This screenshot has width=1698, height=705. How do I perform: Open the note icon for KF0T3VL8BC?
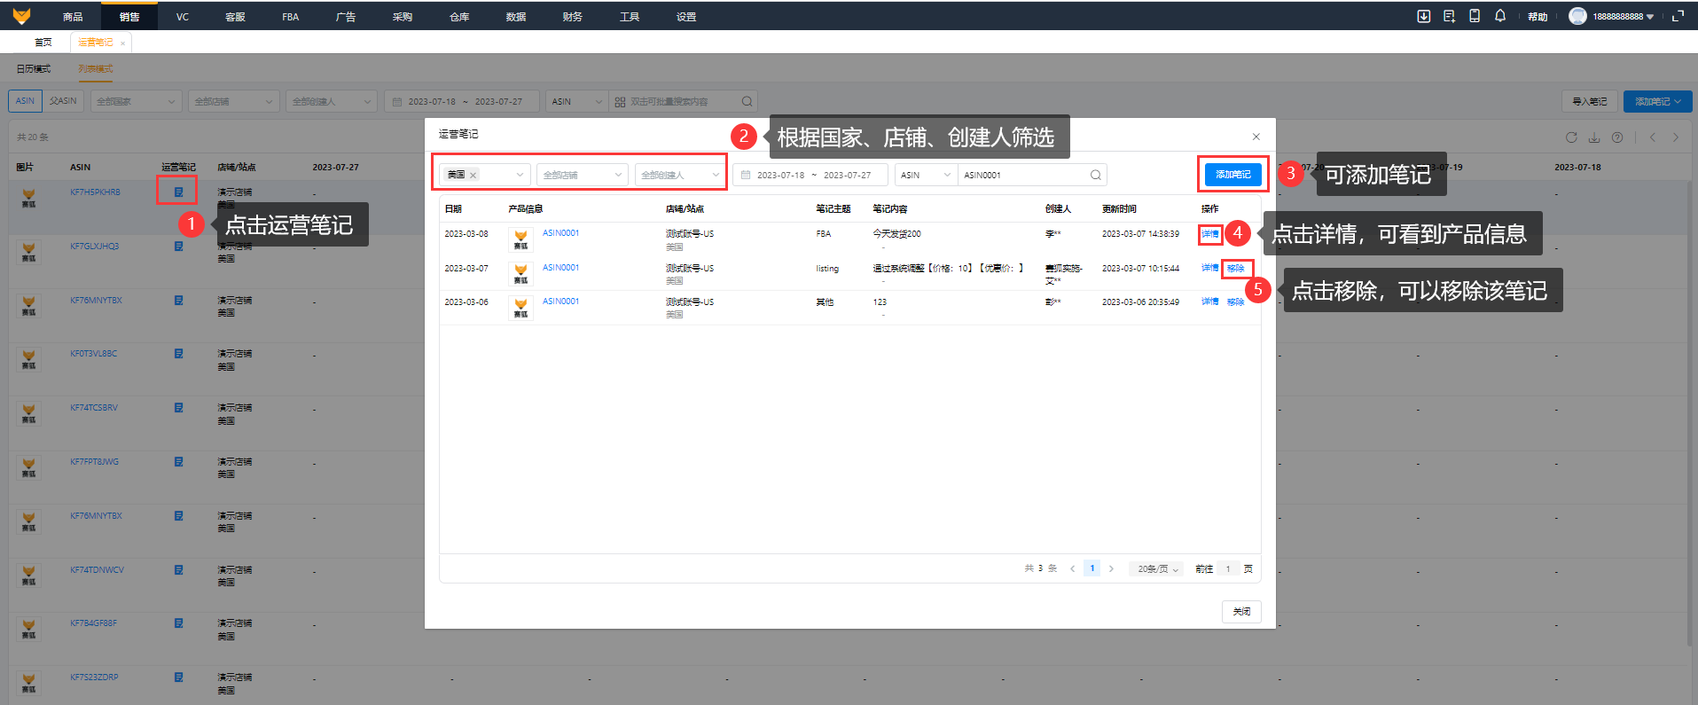pyautogui.click(x=178, y=354)
